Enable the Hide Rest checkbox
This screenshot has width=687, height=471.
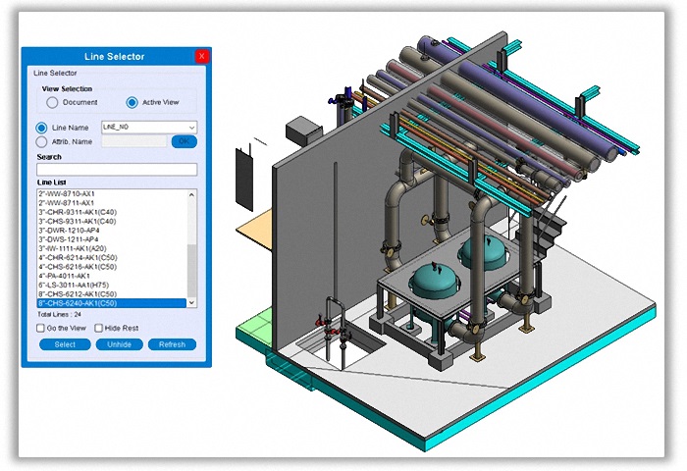[x=99, y=328]
